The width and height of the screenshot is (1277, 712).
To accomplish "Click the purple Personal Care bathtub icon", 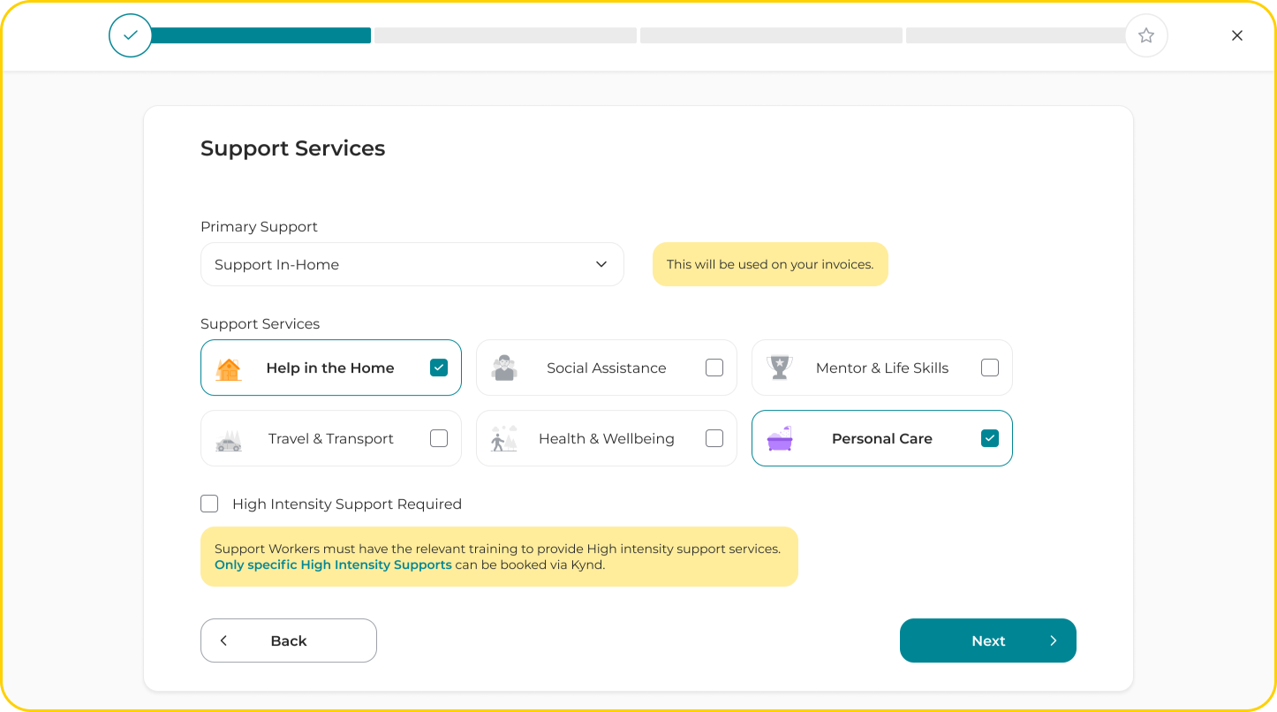I will click(x=780, y=438).
